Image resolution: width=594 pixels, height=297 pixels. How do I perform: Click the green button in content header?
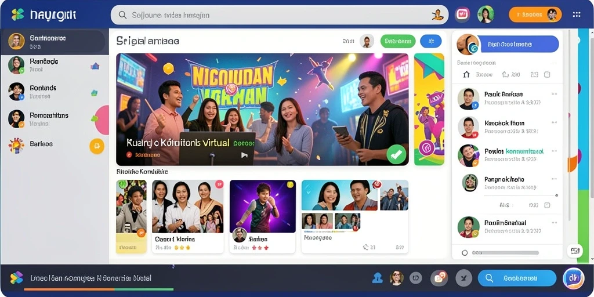tap(398, 41)
